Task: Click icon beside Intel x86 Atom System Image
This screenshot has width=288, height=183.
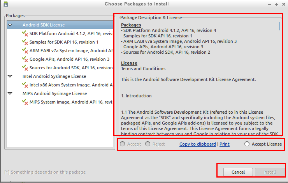Action: [x=25, y=85]
